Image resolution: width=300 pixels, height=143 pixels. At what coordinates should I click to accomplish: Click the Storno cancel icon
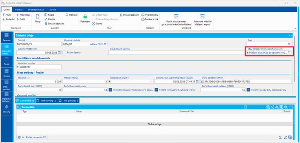point(93,24)
